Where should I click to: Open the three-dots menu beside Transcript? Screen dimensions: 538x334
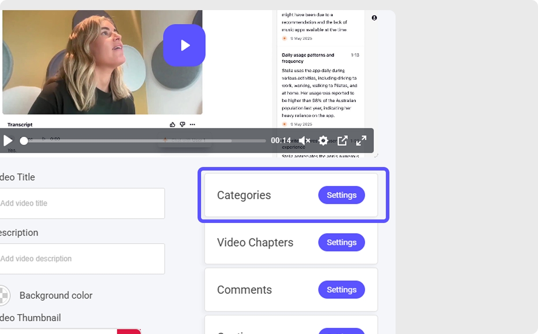click(192, 125)
